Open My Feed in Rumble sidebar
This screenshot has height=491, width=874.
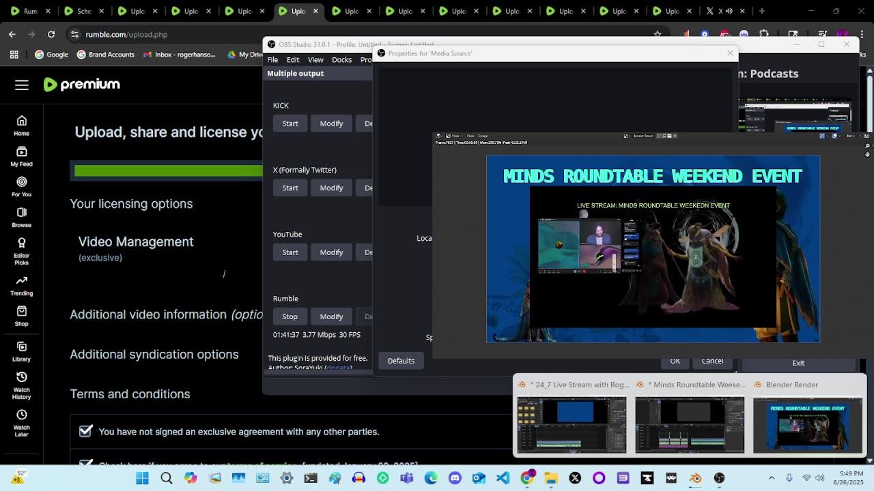click(21, 156)
